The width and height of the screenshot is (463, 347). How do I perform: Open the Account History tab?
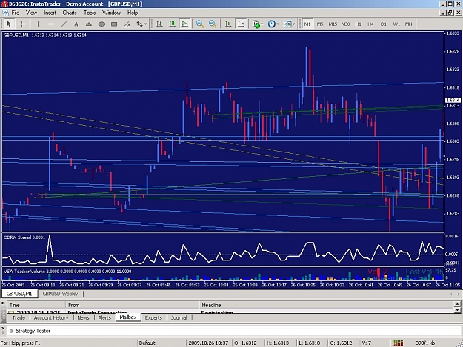pyautogui.click(x=51, y=317)
